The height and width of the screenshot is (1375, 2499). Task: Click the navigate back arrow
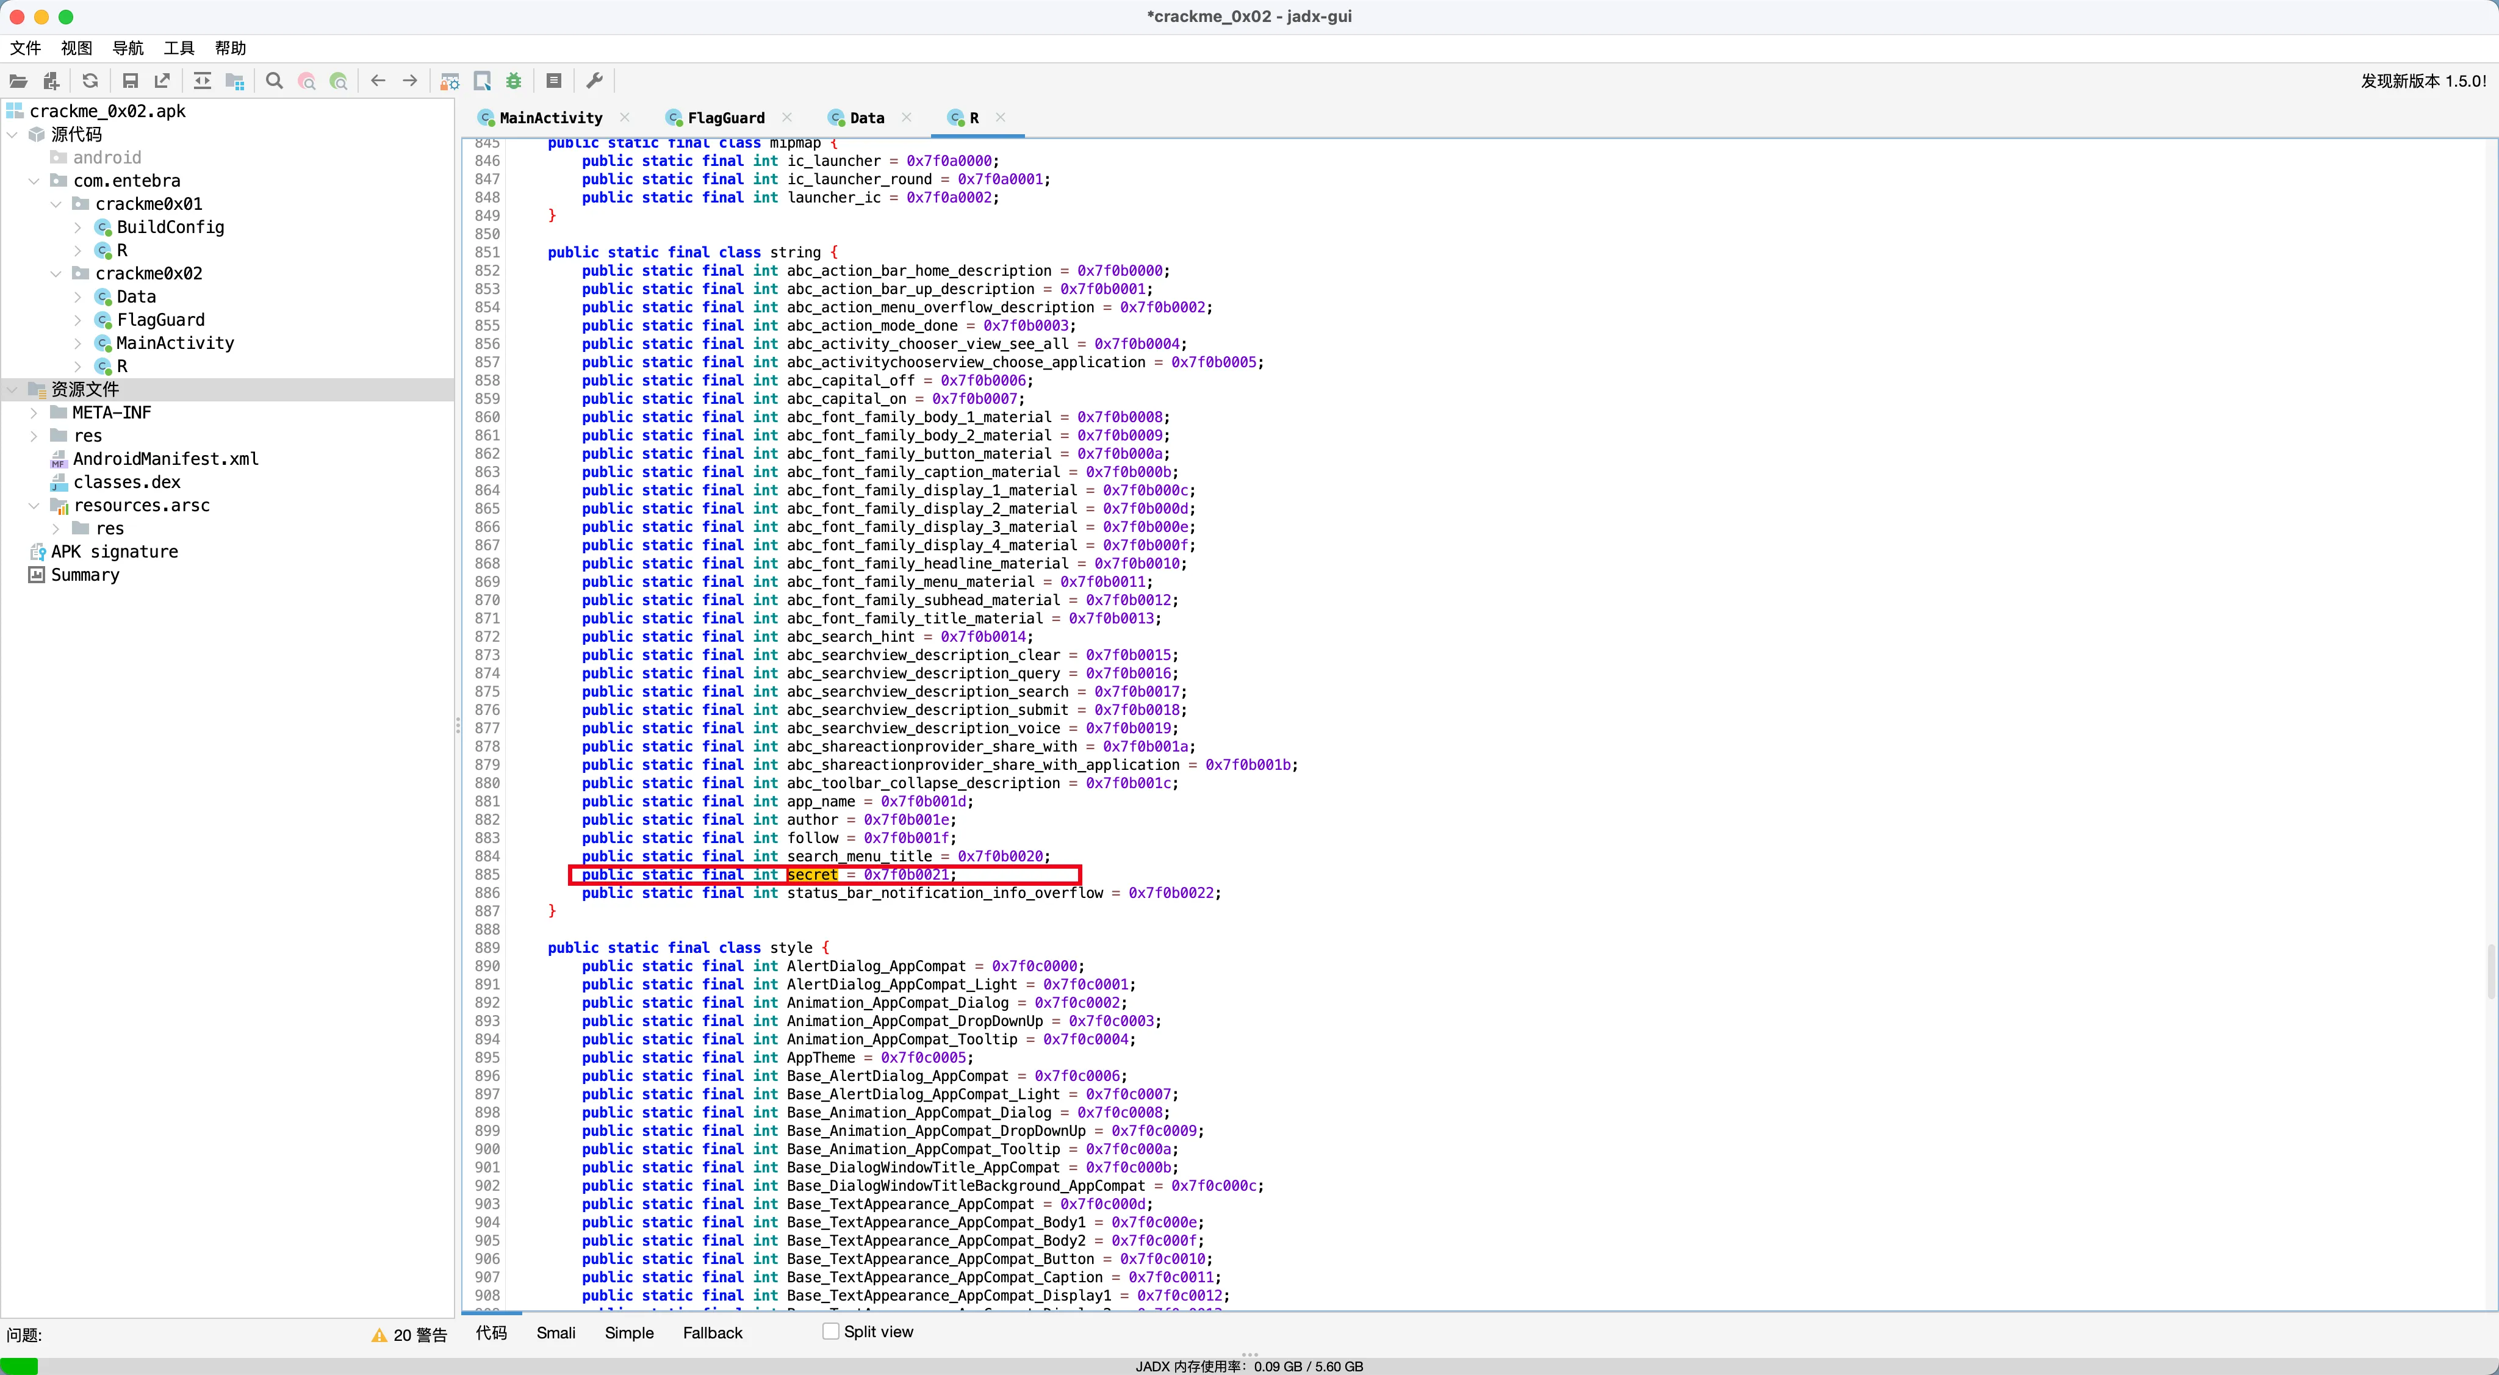tap(378, 82)
